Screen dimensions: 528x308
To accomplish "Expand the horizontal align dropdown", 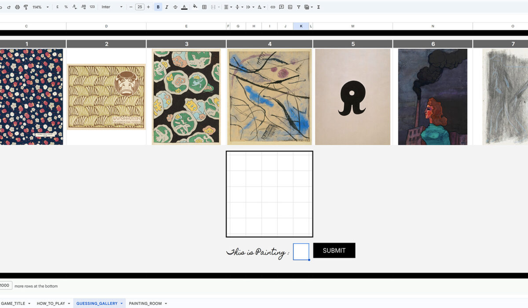I will [x=227, y=7].
